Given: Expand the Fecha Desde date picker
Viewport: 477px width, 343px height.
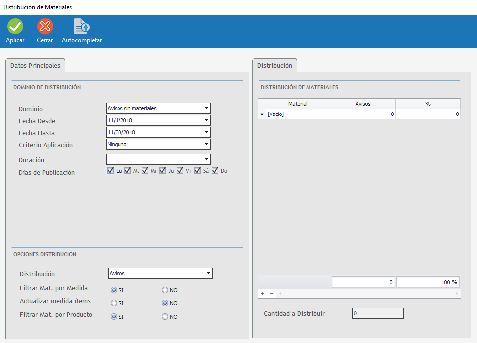Looking at the screenshot, I should [206, 120].
